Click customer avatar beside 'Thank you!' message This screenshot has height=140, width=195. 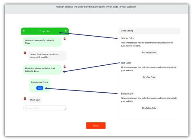pyautogui.click(x=25, y=99)
